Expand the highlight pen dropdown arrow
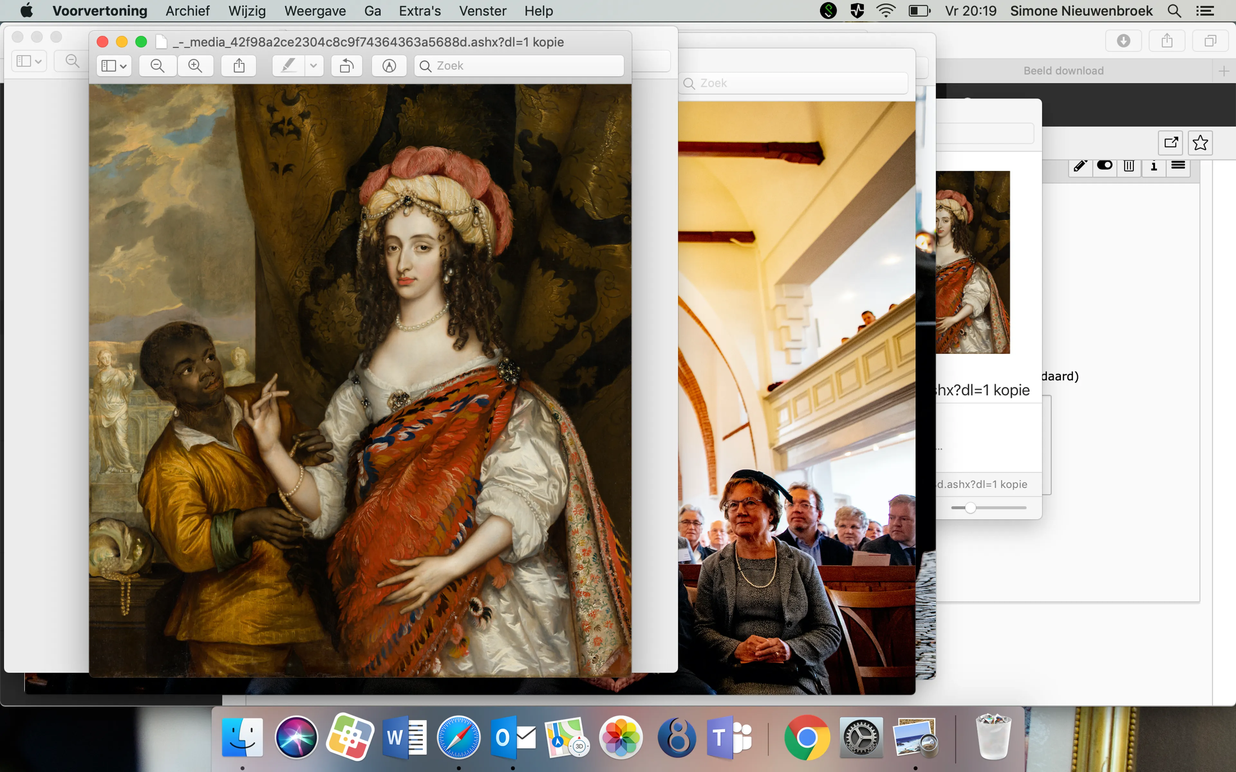1236x772 pixels. click(x=314, y=66)
